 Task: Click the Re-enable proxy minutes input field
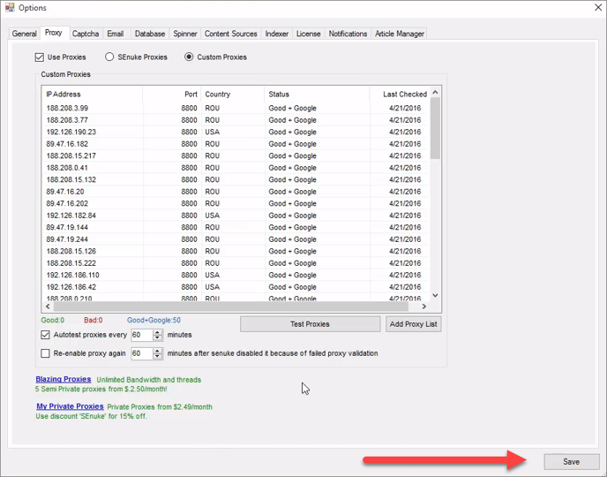click(x=142, y=353)
